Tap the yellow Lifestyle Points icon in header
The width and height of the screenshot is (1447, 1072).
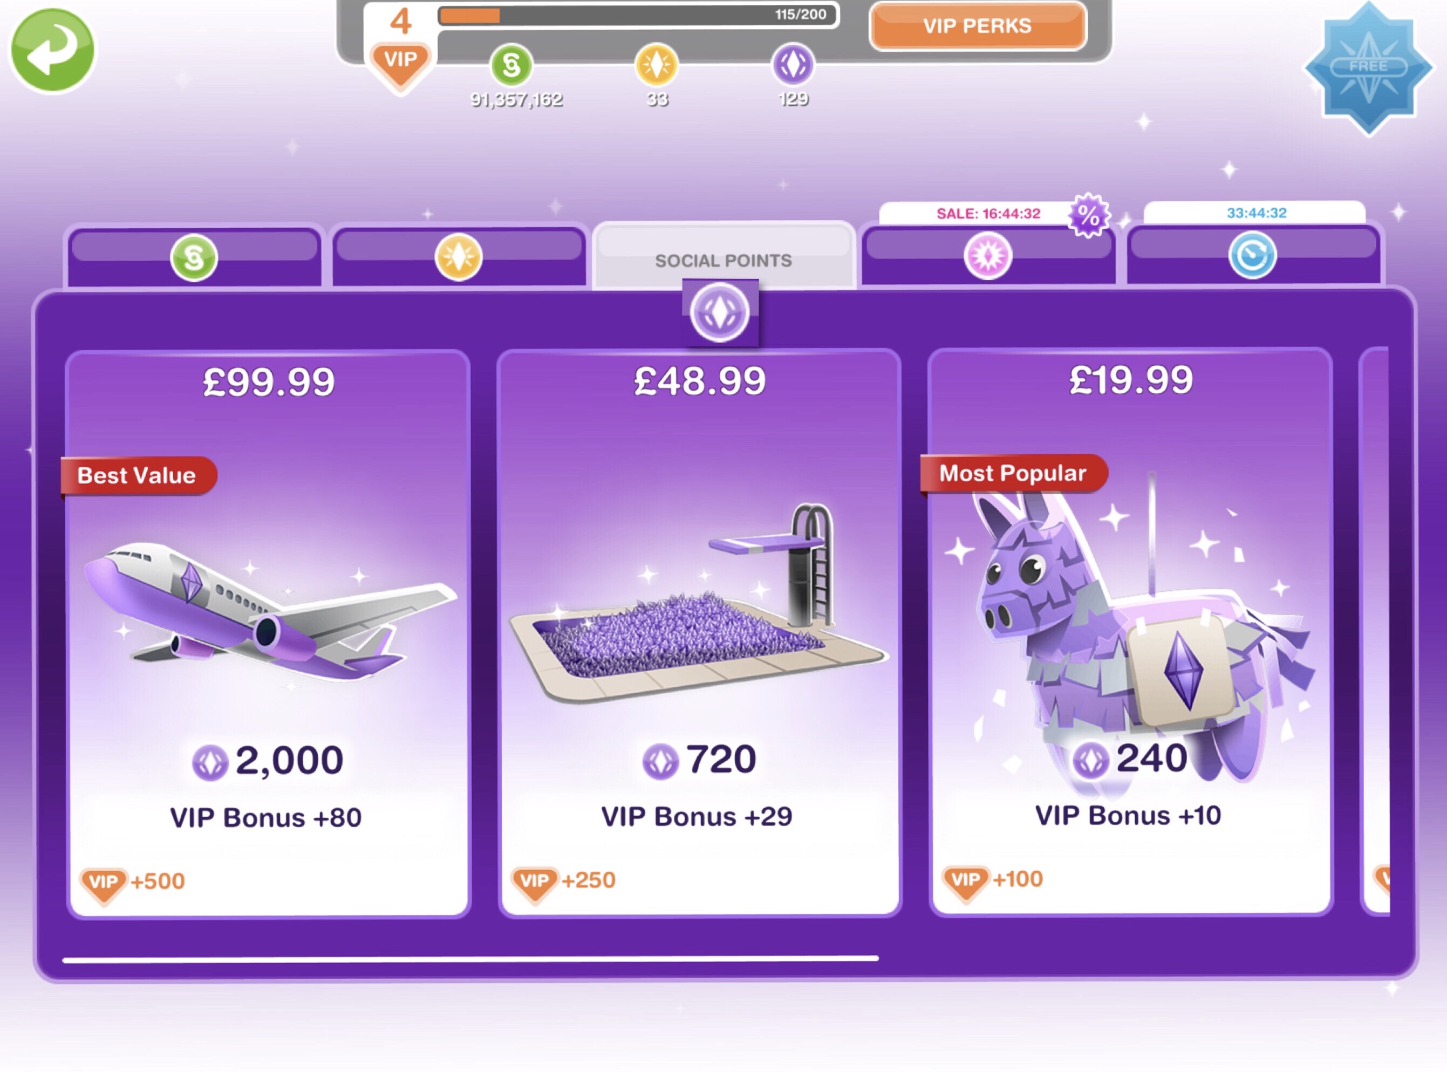tap(657, 65)
